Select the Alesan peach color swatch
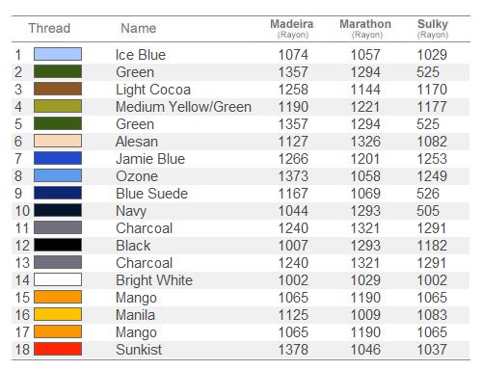The height and width of the screenshot is (370, 482). 58,141
